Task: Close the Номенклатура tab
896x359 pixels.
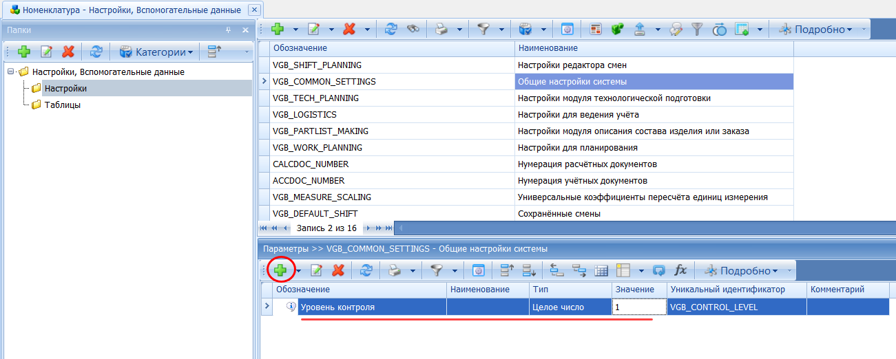Action: (253, 10)
